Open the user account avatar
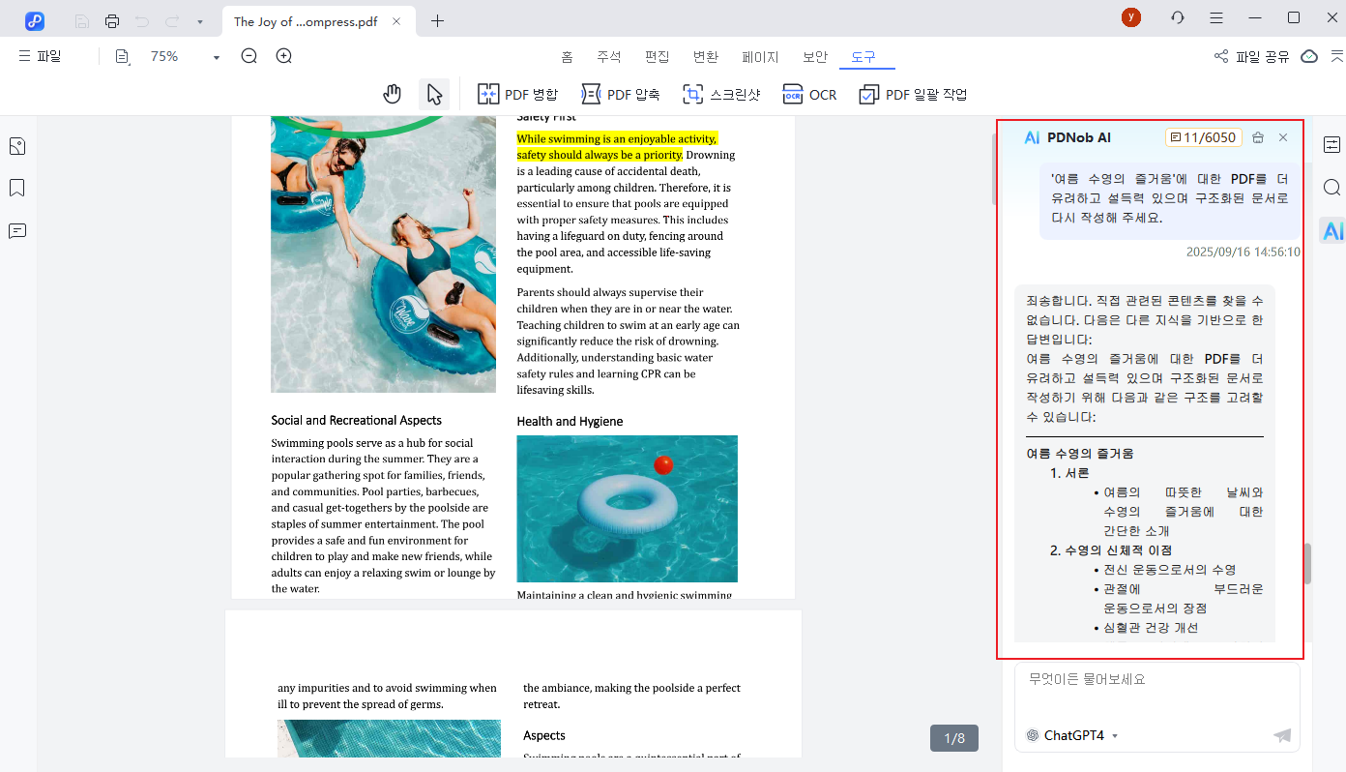The image size is (1346, 772). (x=1131, y=17)
